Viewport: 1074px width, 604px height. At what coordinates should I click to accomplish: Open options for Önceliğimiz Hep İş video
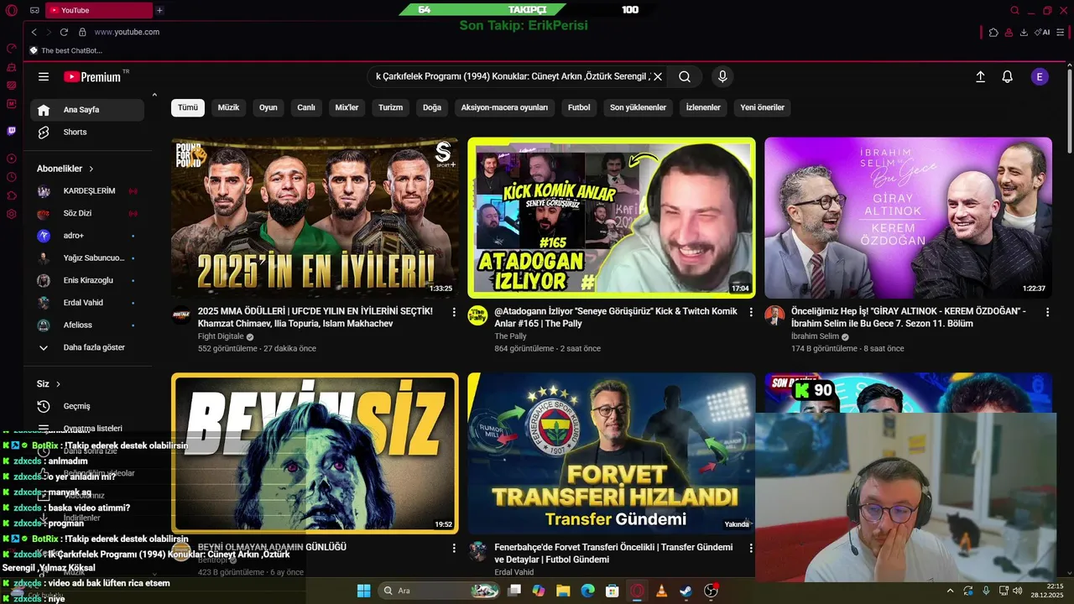[x=1047, y=312]
